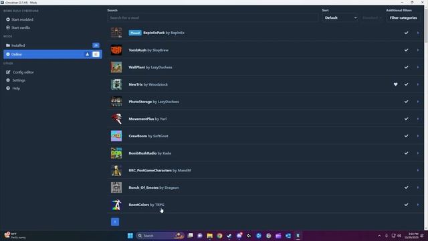Click inside the Search for a mod field

213,18
